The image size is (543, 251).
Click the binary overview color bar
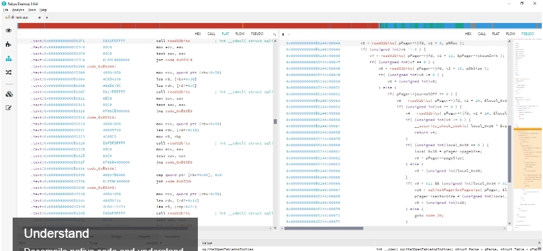(x=276, y=25)
